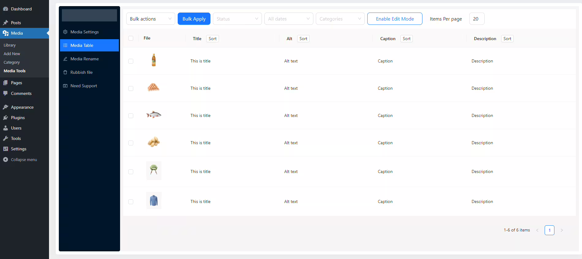Sort by Description column
The height and width of the screenshot is (259, 582).
507,39
